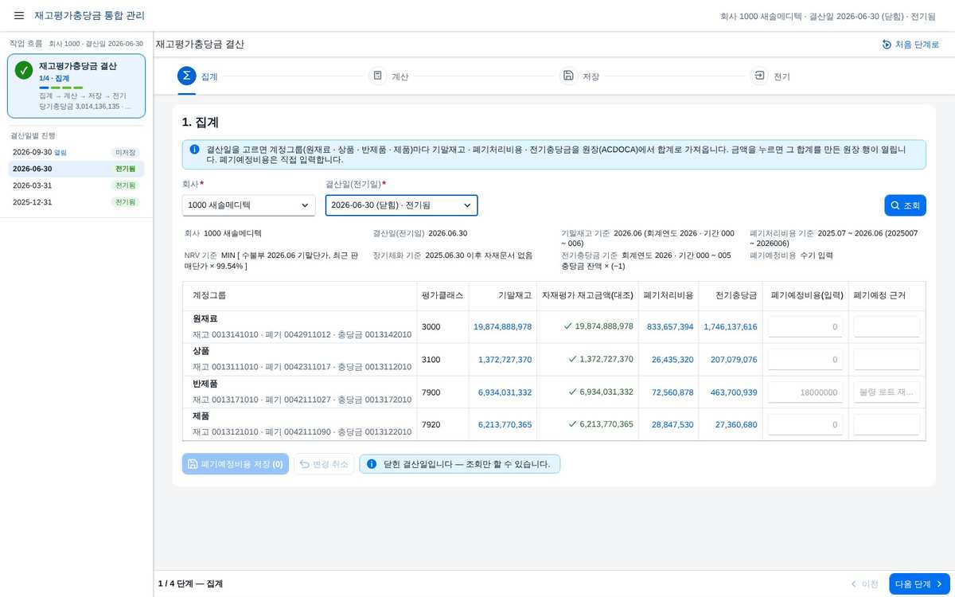This screenshot has height=597, width=955.
Task: Click the 처음 단계로 restart icon
Action: [887, 45]
